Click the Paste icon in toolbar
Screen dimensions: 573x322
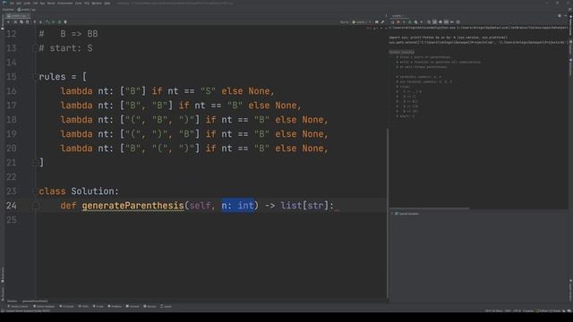click(27, 21)
